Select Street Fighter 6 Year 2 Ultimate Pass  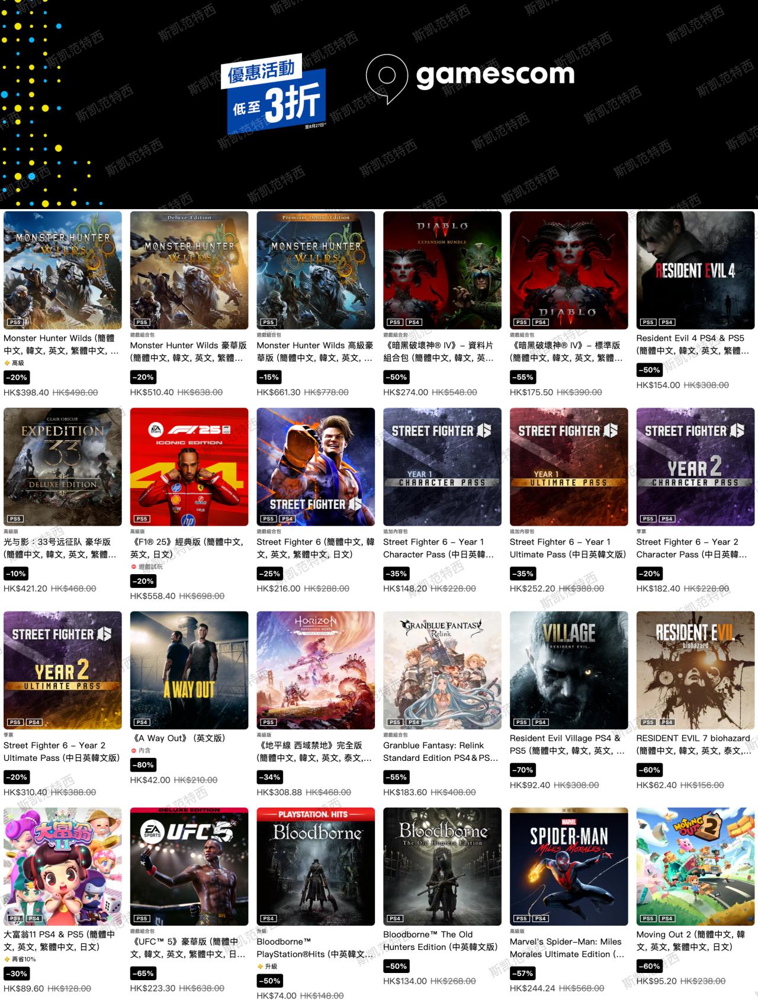(63, 670)
